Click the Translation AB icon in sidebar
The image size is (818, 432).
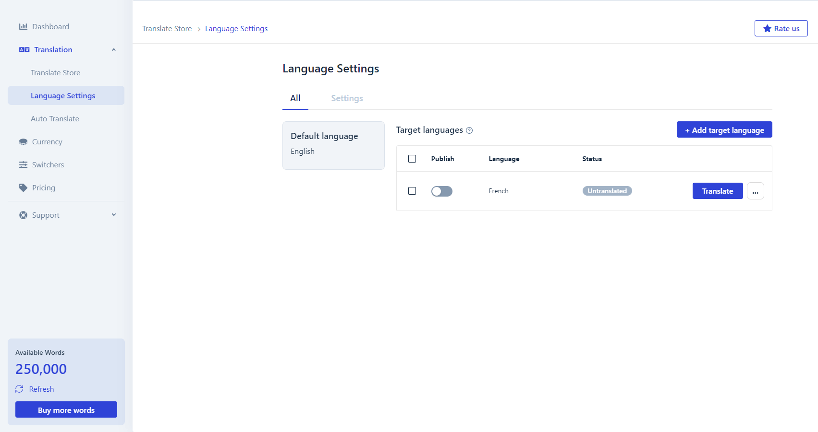[x=24, y=50]
